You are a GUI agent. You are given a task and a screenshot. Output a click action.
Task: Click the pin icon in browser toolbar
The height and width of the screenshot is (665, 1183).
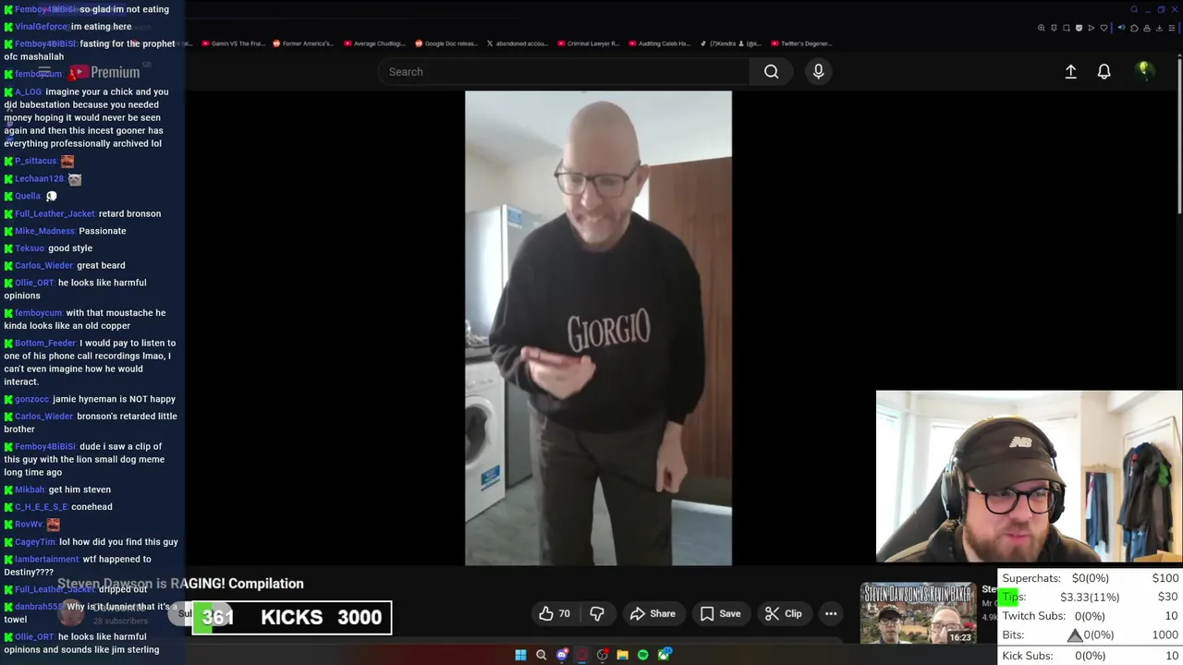pyautogui.click(x=1054, y=28)
